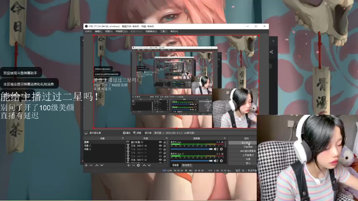Select 场景 2 in the scenes list
The height and width of the screenshot is (201, 358).
tap(104, 146)
